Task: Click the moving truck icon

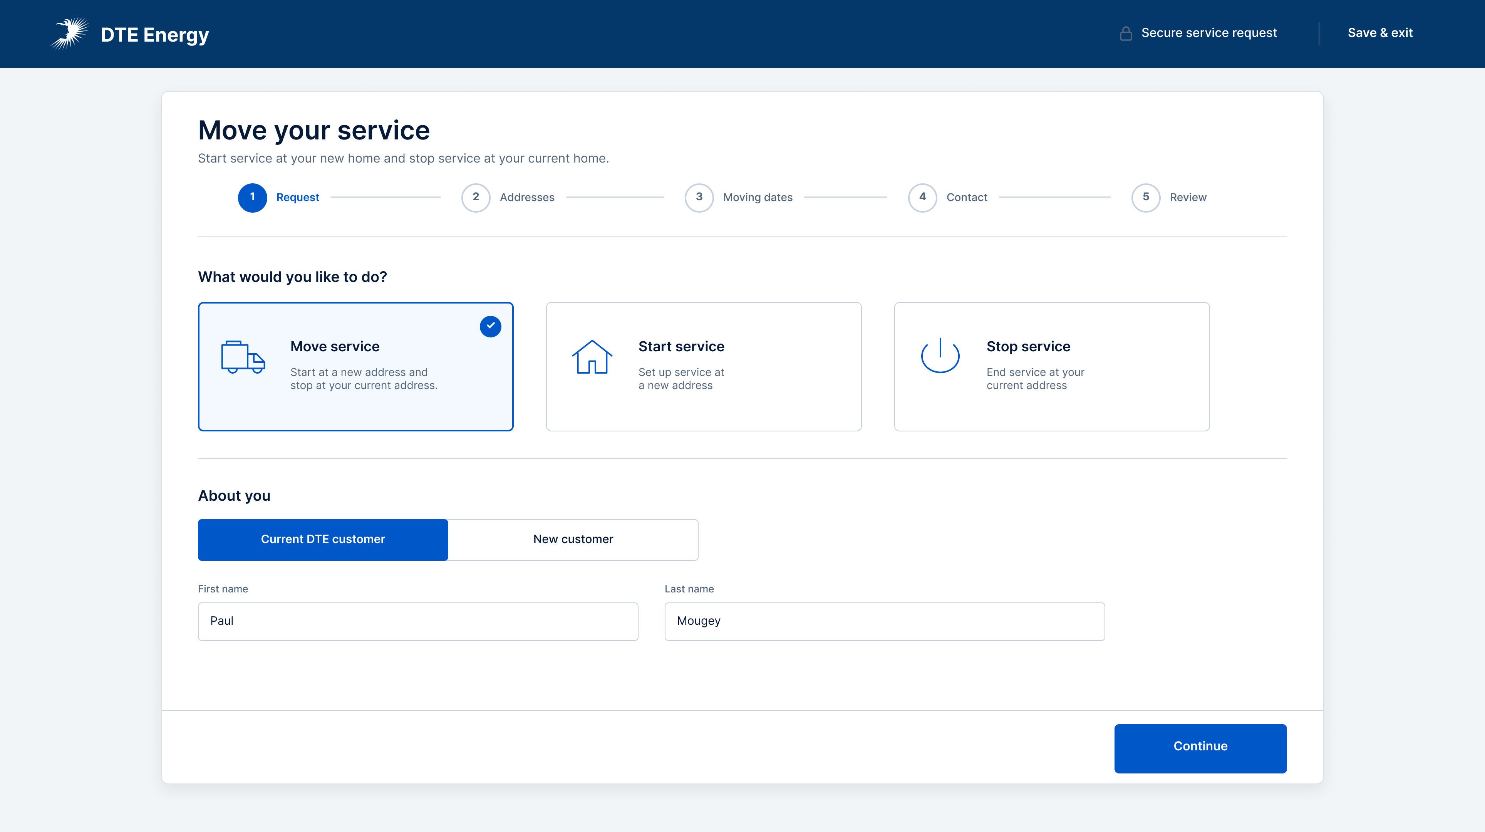Action: click(243, 357)
